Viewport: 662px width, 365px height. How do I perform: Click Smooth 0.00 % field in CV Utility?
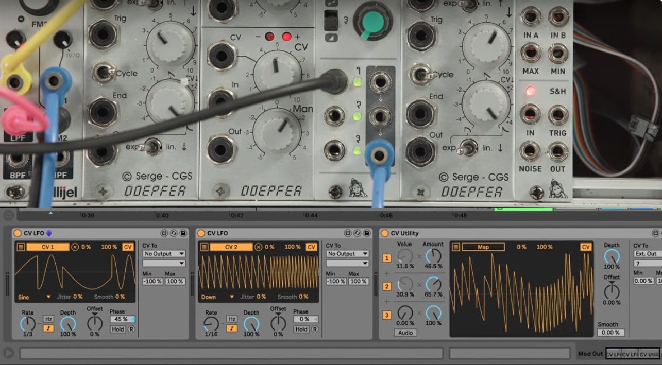(610, 333)
